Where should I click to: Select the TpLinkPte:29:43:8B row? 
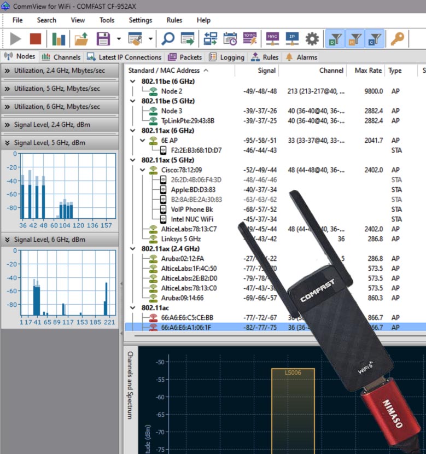click(275, 121)
